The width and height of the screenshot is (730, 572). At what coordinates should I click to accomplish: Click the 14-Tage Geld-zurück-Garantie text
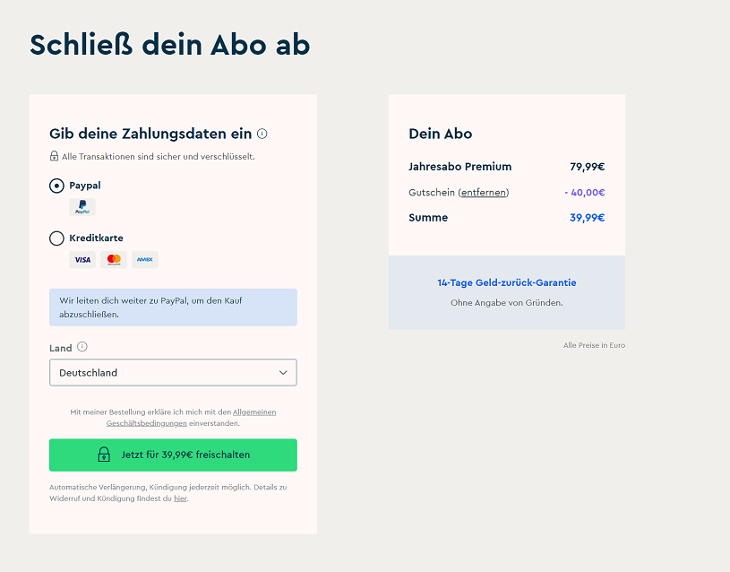tap(507, 282)
